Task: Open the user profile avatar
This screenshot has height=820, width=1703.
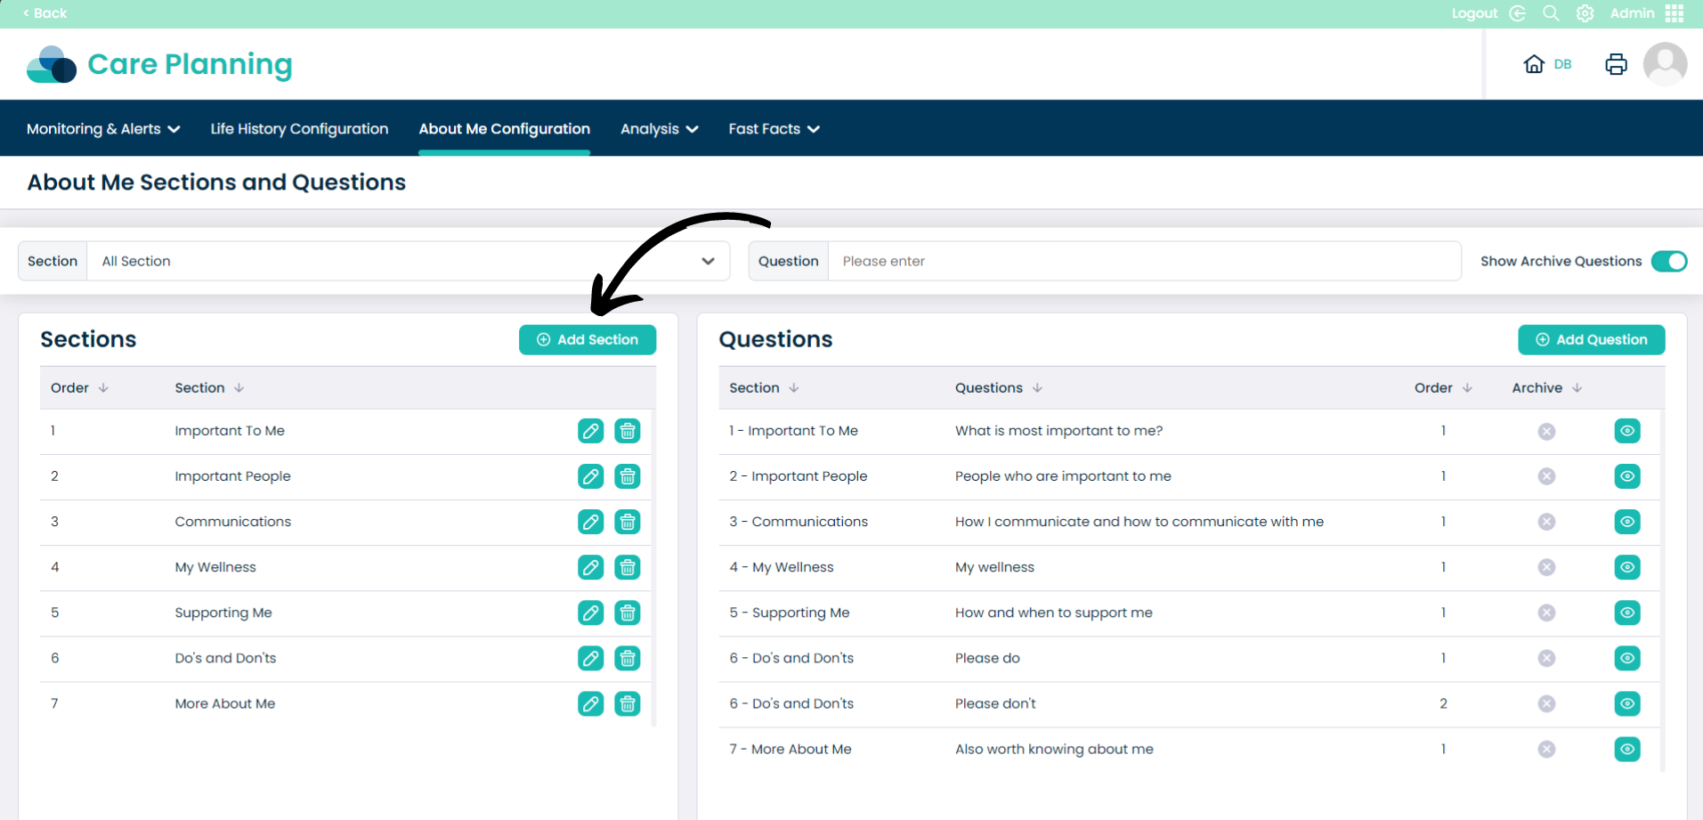Action: [1665, 64]
